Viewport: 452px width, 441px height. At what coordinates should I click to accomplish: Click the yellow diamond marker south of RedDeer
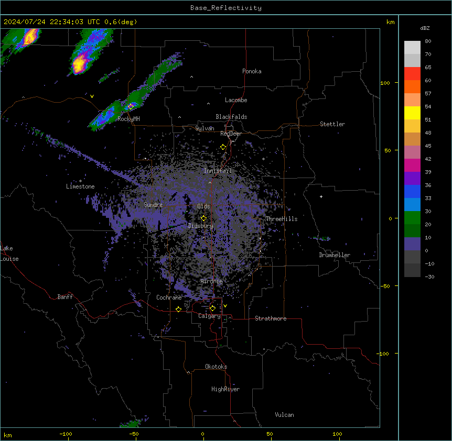pos(223,147)
